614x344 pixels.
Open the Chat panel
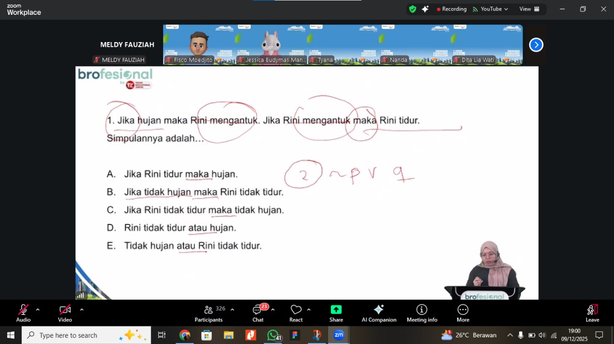coord(258,313)
